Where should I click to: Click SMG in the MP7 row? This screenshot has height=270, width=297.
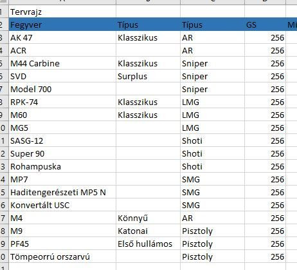click(212, 179)
